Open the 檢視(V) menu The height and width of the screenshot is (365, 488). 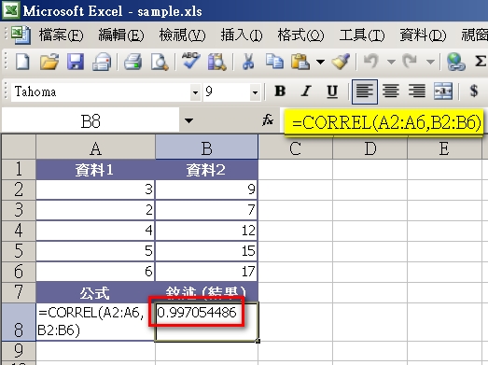[x=182, y=35]
